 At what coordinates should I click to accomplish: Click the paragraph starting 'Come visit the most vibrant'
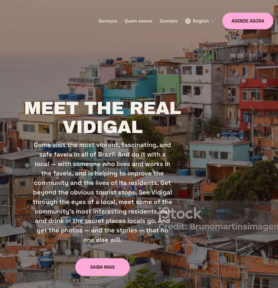103,192
